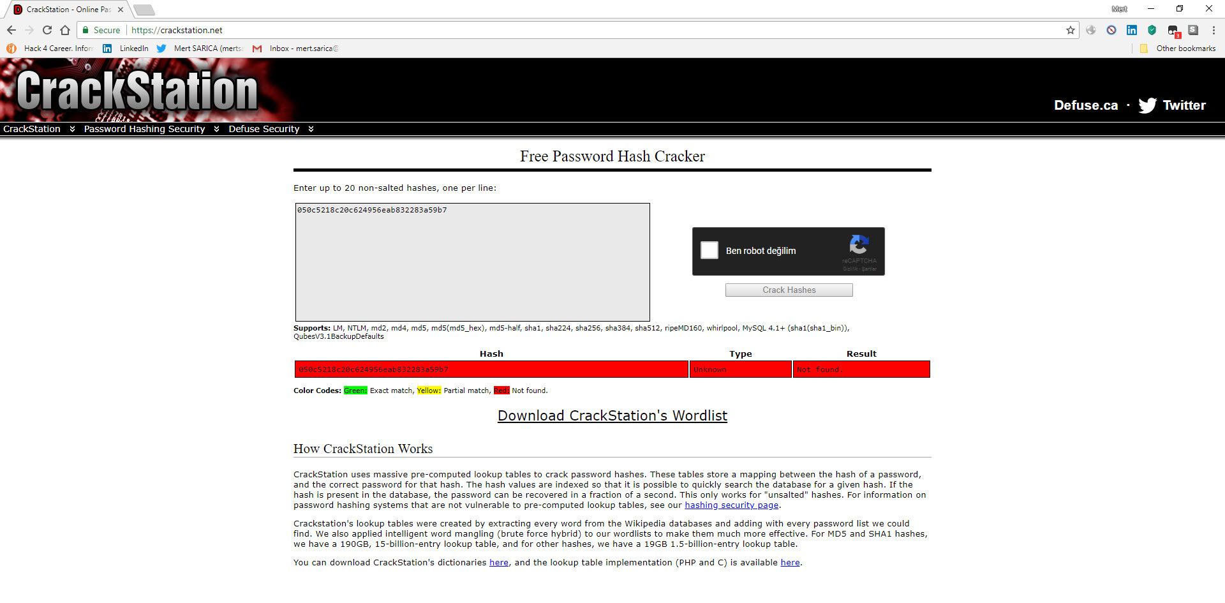Click the 'Not found.' result cell
This screenshot has width=1225, height=603.
coord(861,369)
